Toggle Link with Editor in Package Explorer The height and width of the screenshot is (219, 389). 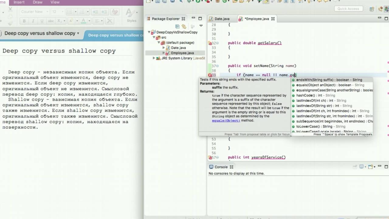coord(184,26)
